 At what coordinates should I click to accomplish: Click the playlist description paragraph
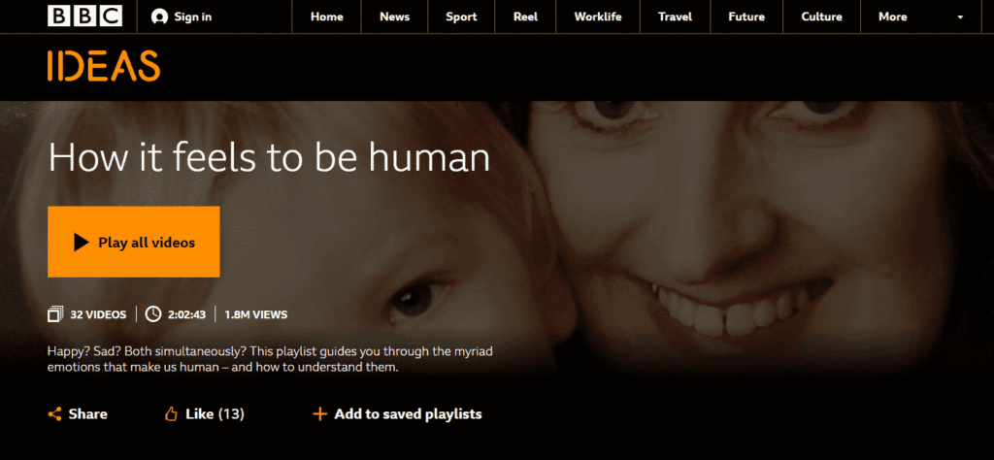tap(270, 359)
